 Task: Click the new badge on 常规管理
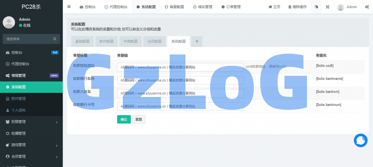click(54, 75)
